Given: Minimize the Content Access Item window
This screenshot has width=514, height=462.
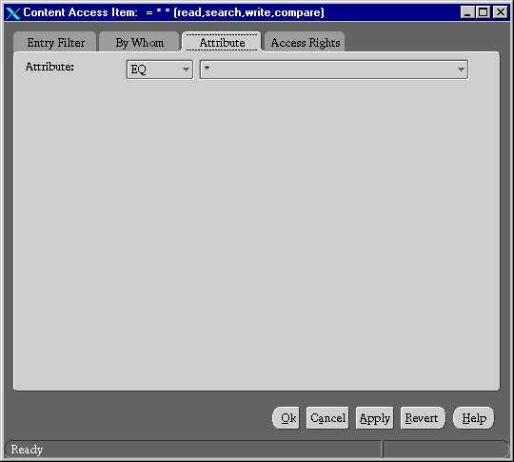Looking at the screenshot, I should pos(467,12).
